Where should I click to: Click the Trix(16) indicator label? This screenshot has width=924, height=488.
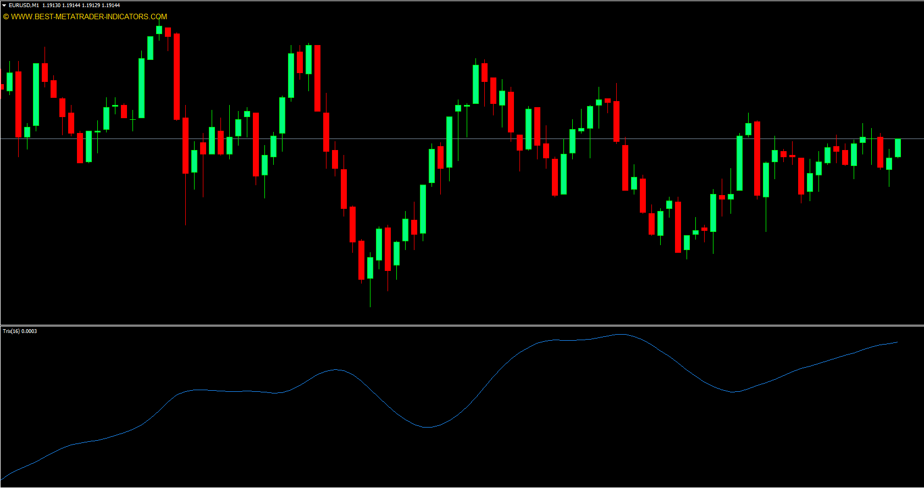11,331
